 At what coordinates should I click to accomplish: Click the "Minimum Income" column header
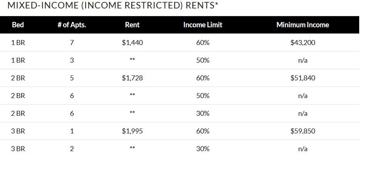[x=303, y=25]
